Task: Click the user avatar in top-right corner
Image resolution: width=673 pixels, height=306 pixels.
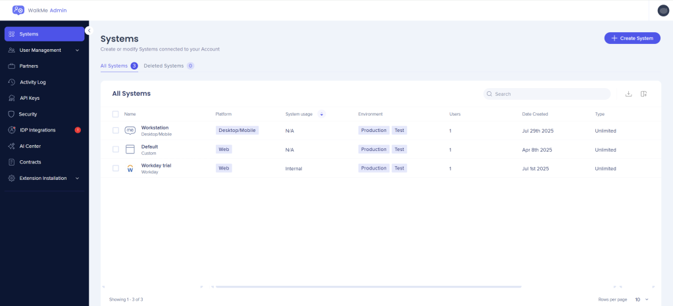Action: (662, 10)
